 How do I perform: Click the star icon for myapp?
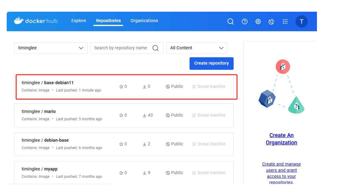coord(121,173)
